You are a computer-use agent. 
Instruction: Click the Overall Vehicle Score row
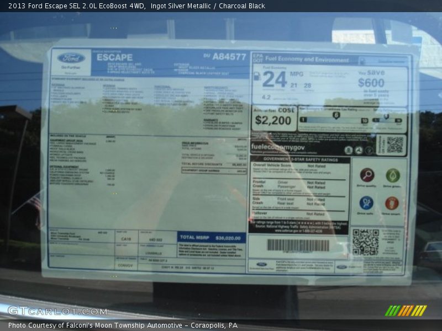pos(299,169)
